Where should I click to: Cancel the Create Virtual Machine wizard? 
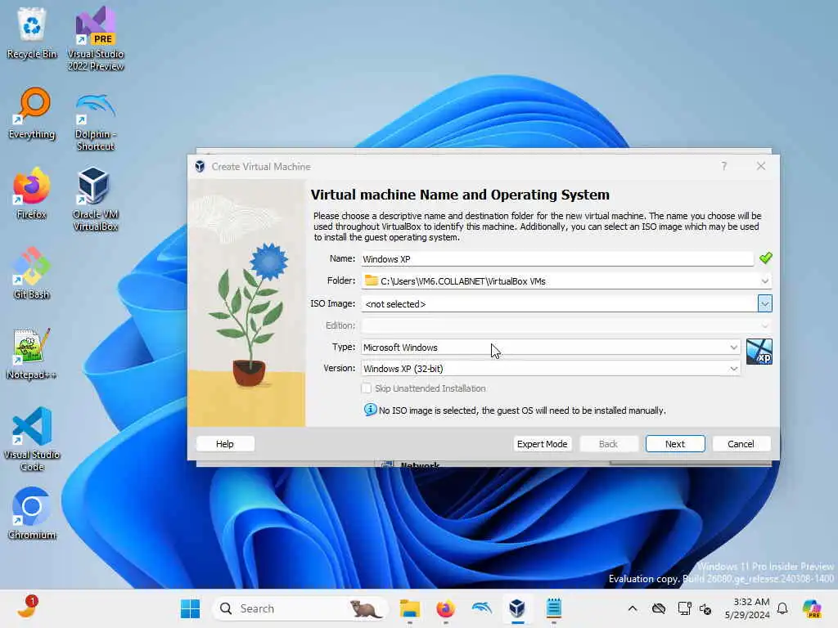tap(741, 444)
